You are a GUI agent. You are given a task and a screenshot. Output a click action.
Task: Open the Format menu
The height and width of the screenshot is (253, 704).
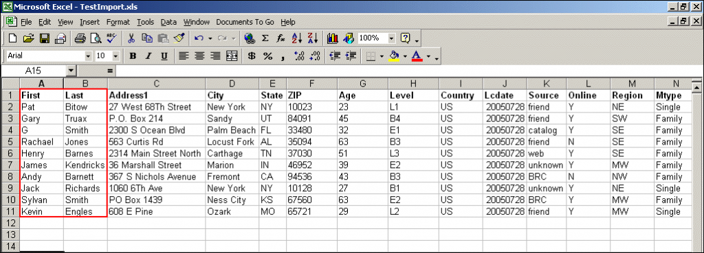tap(118, 22)
